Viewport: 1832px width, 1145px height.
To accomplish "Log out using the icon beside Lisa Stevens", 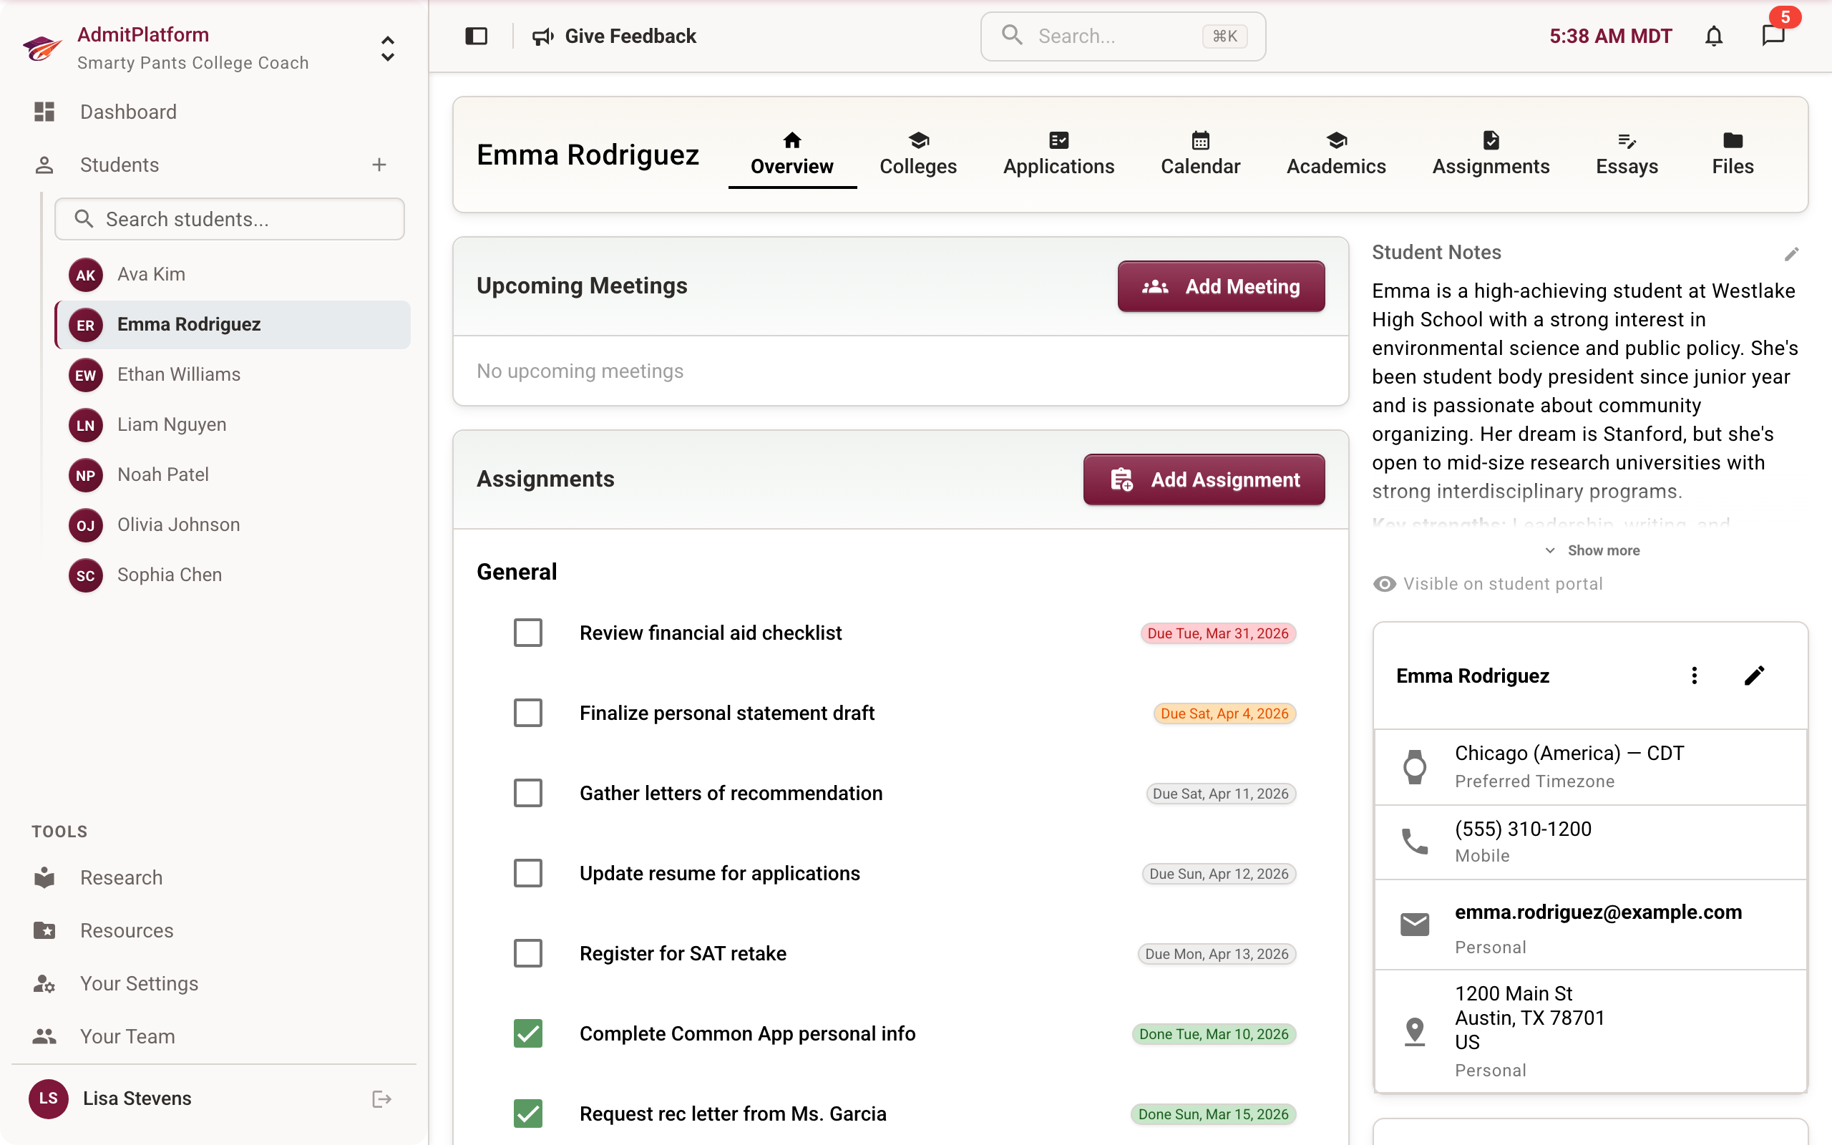I will (381, 1098).
